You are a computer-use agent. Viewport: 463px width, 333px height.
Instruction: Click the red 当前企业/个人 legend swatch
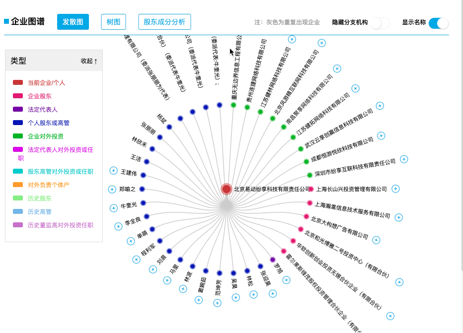18,82
